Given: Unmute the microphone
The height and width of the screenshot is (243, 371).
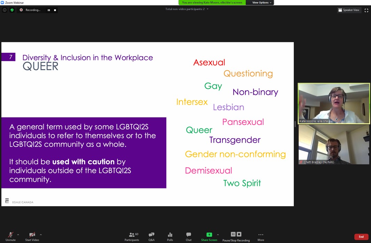Looking at the screenshot, I should tap(10, 236).
